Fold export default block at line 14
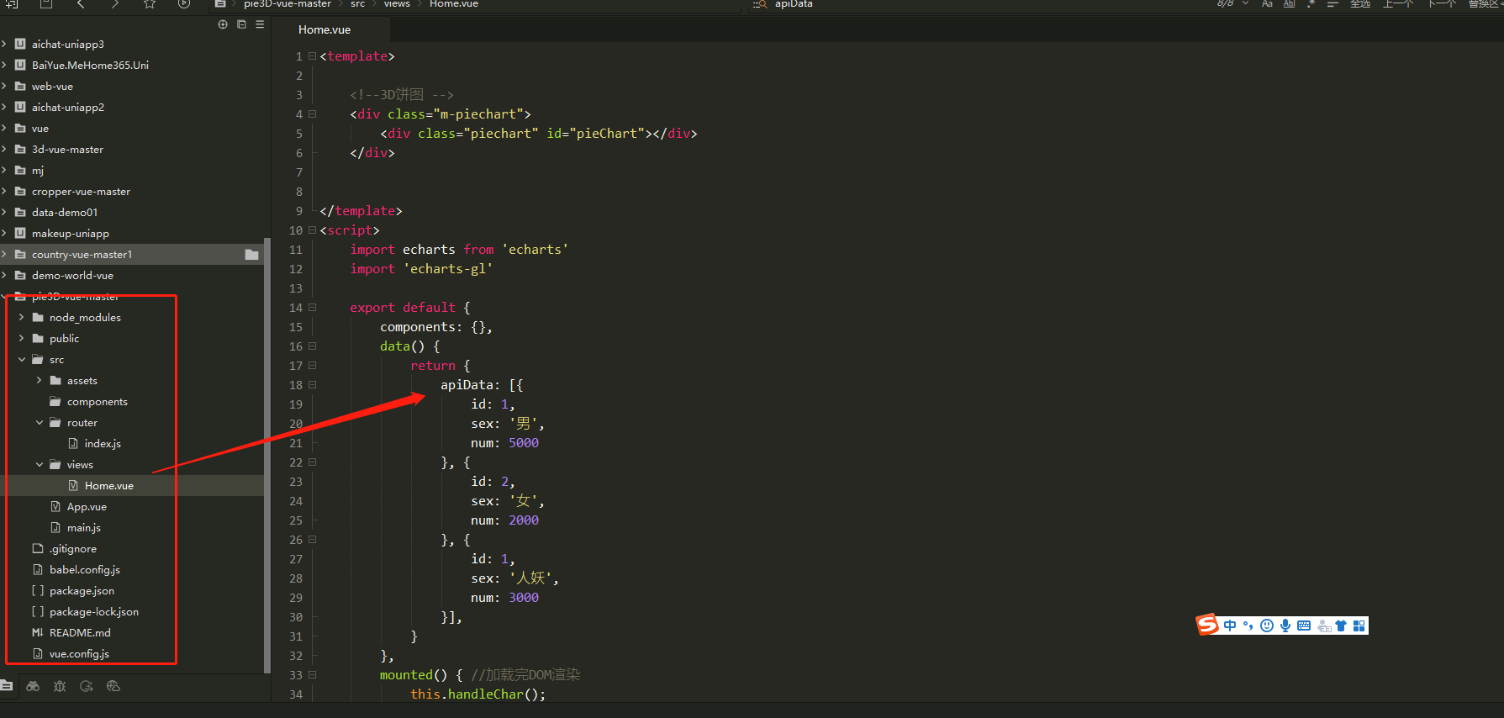The width and height of the screenshot is (1504, 718). (312, 308)
